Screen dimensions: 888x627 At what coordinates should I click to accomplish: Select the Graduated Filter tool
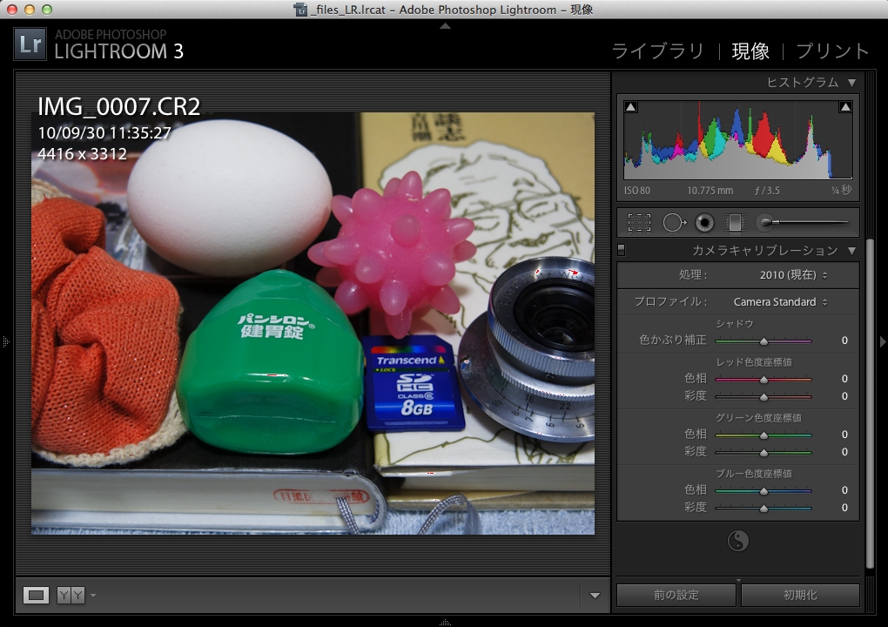coord(735,223)
